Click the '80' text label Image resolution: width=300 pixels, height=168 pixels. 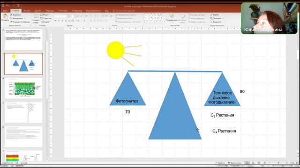click(242, 91)
